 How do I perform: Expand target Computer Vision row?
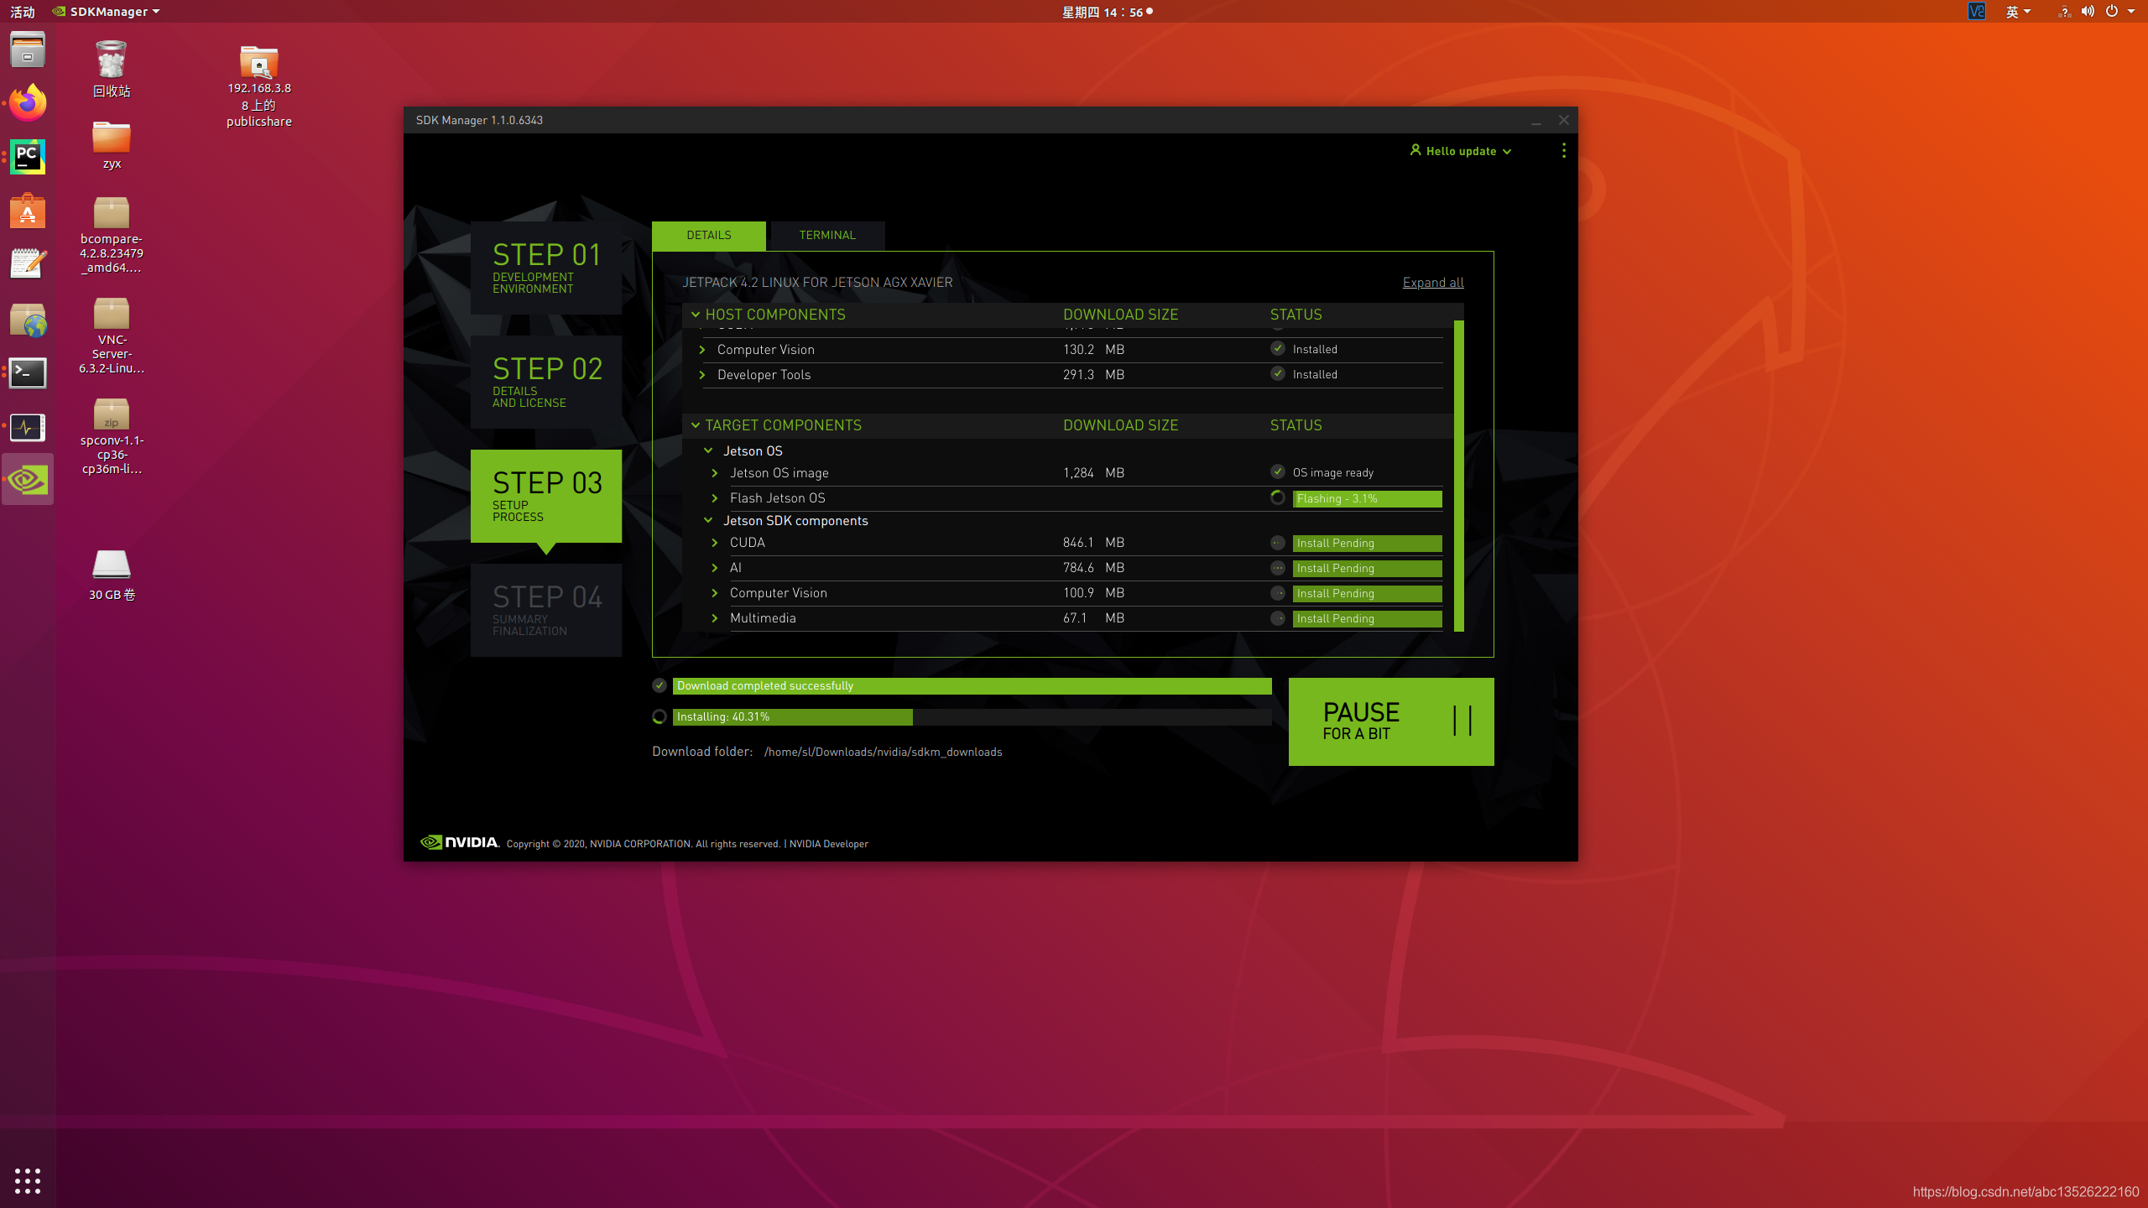(x=715, y=593)
